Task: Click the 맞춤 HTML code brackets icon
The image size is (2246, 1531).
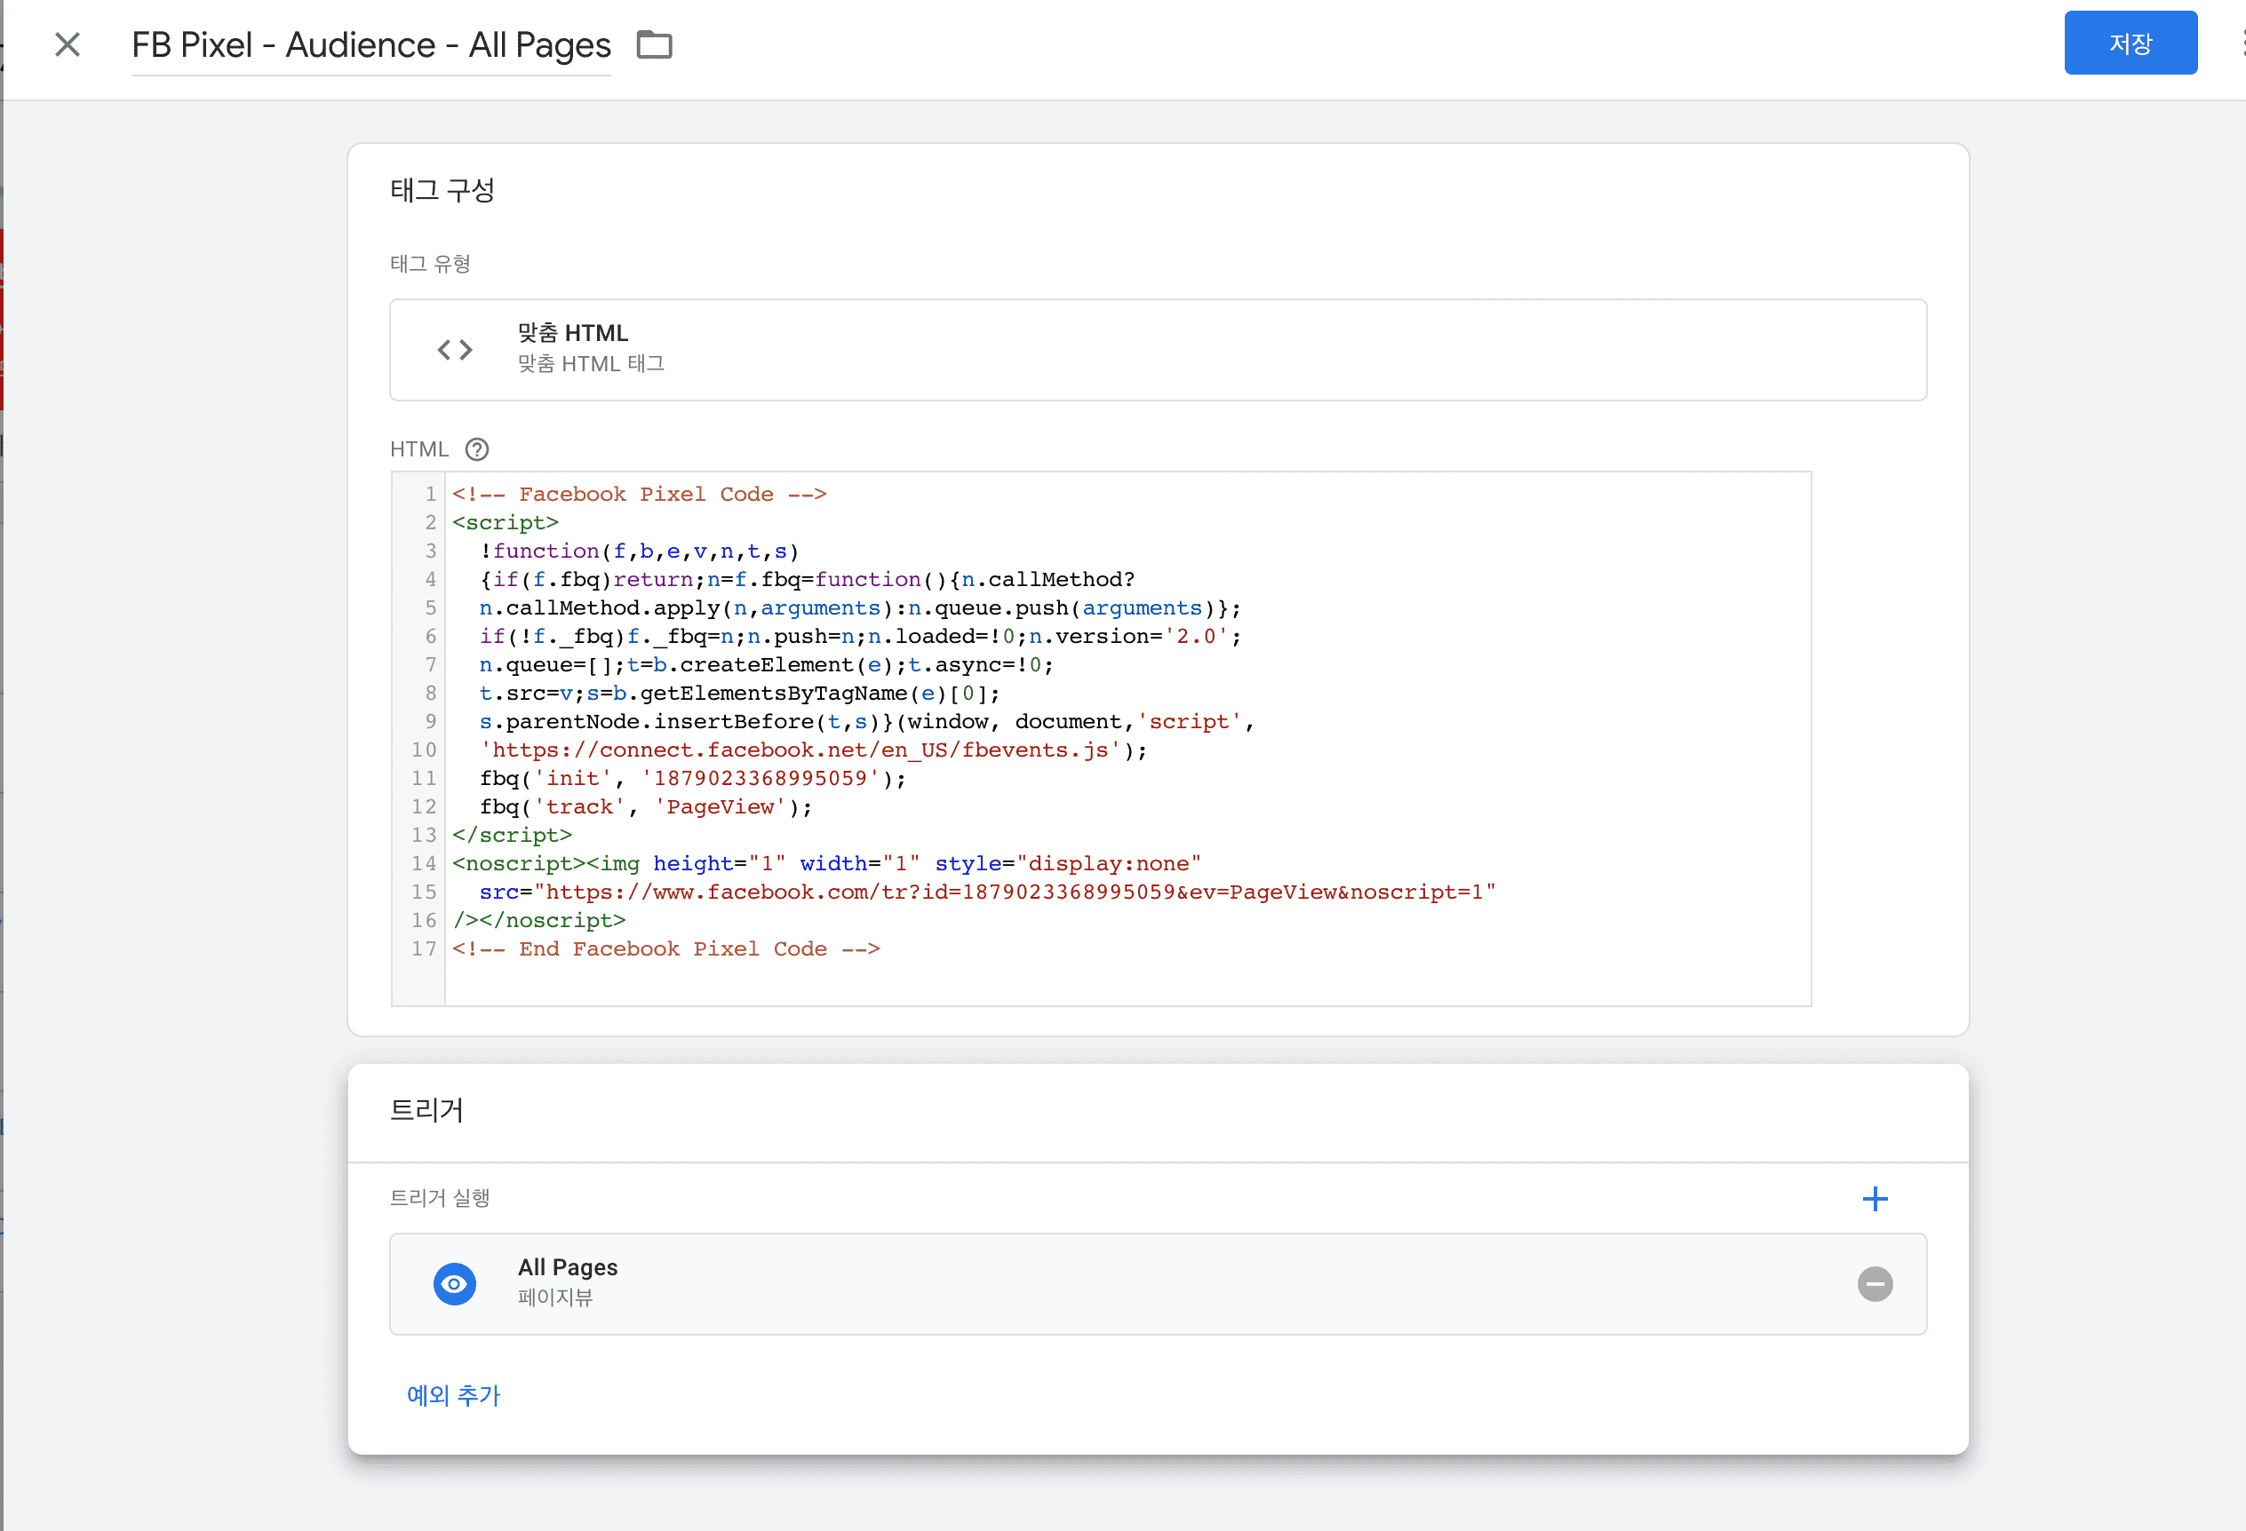Action: click(x=454, y=350)
